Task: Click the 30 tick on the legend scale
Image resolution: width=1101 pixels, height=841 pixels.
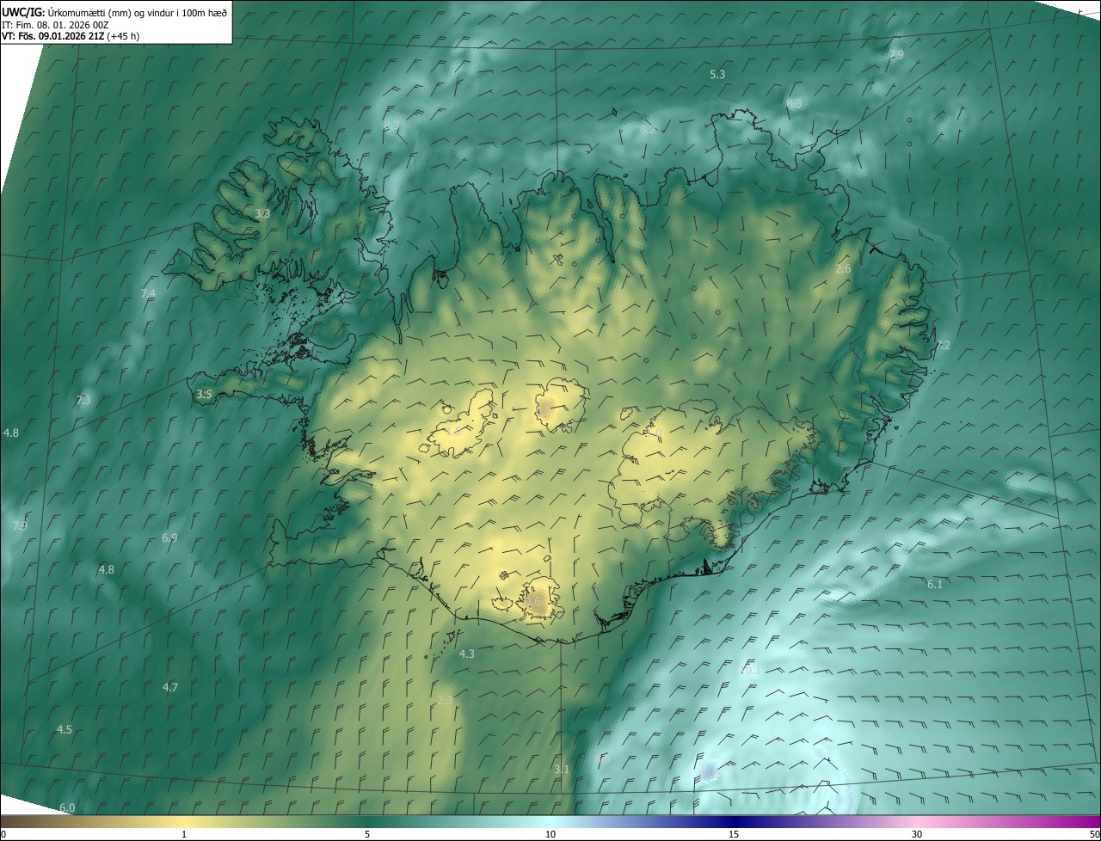Action: [x=917, y=834]
